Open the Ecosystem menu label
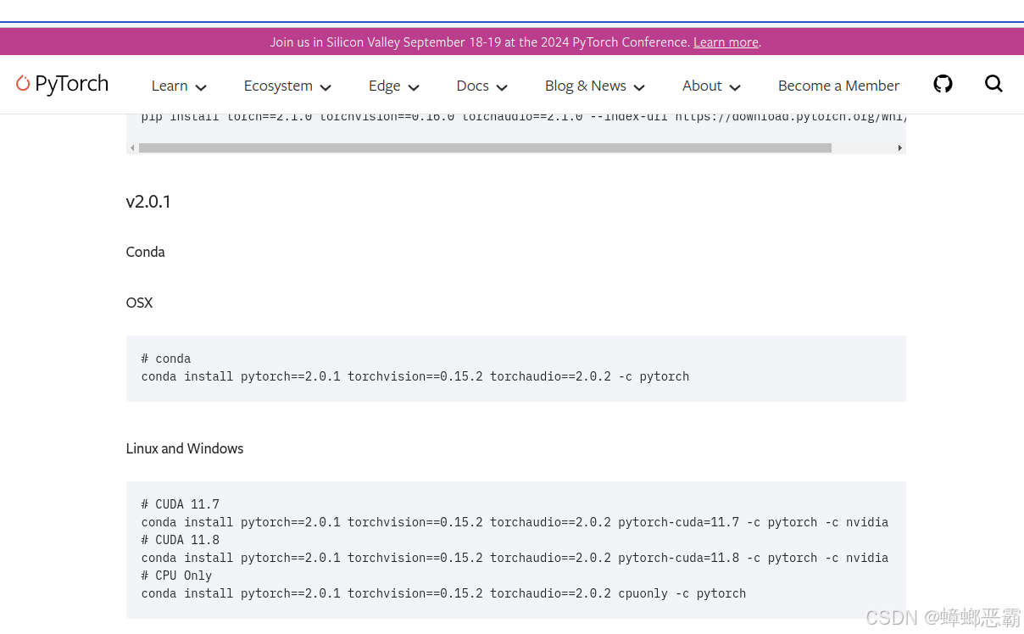This screenshot has width=1024, height=634. (278, 86)
